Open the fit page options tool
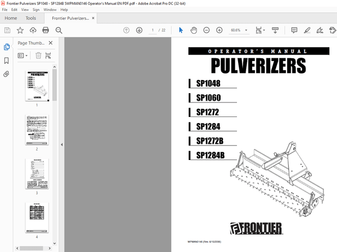The height and width of the screenshot is (252, 337). click(x=259, y=30)
